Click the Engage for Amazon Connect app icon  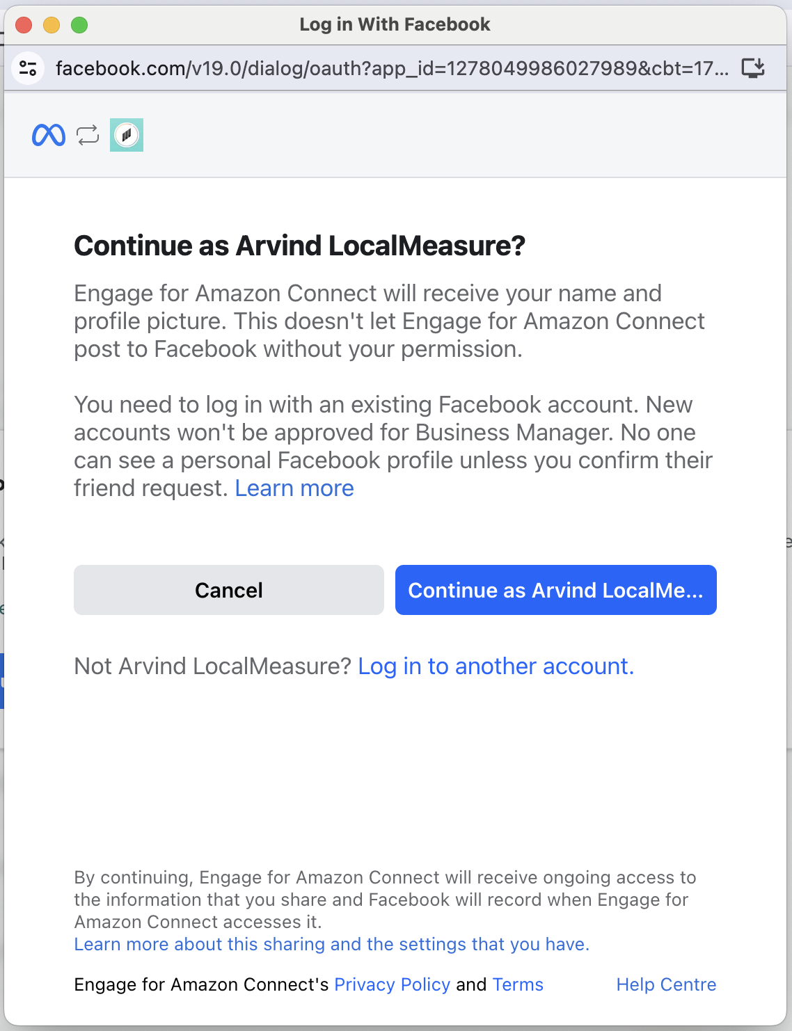(x=127, y=135)
